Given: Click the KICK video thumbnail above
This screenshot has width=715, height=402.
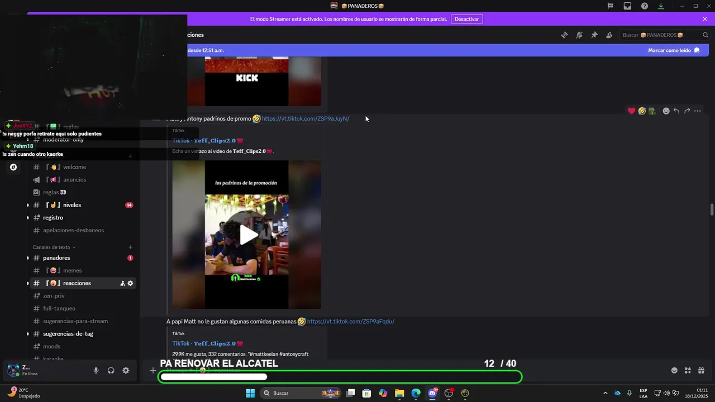Looking at the screenshot, I should coord(246,82).
